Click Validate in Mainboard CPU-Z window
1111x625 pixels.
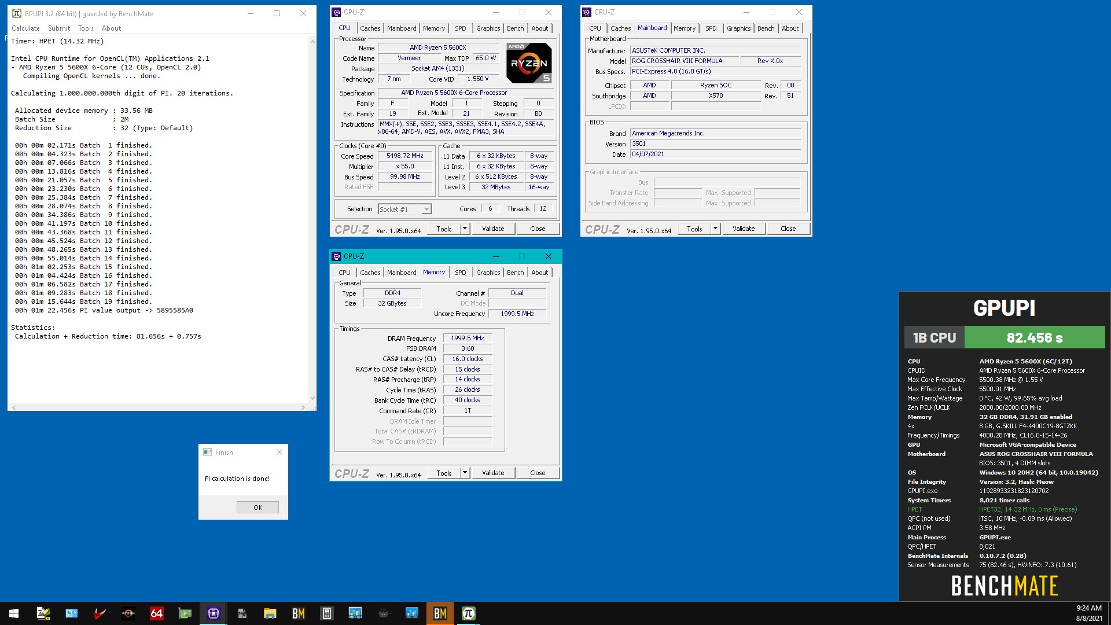tap(744, 229)
